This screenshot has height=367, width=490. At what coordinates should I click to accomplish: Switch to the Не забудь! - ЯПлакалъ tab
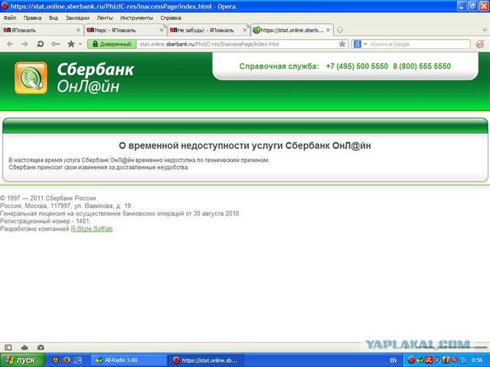(x=207, y=31)
